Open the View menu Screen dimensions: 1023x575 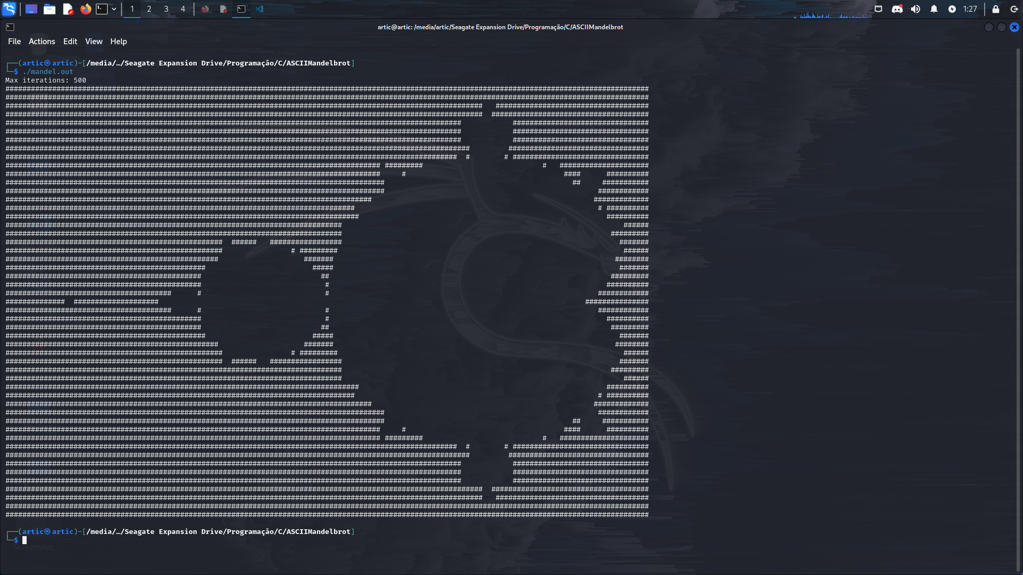point(93,42)
